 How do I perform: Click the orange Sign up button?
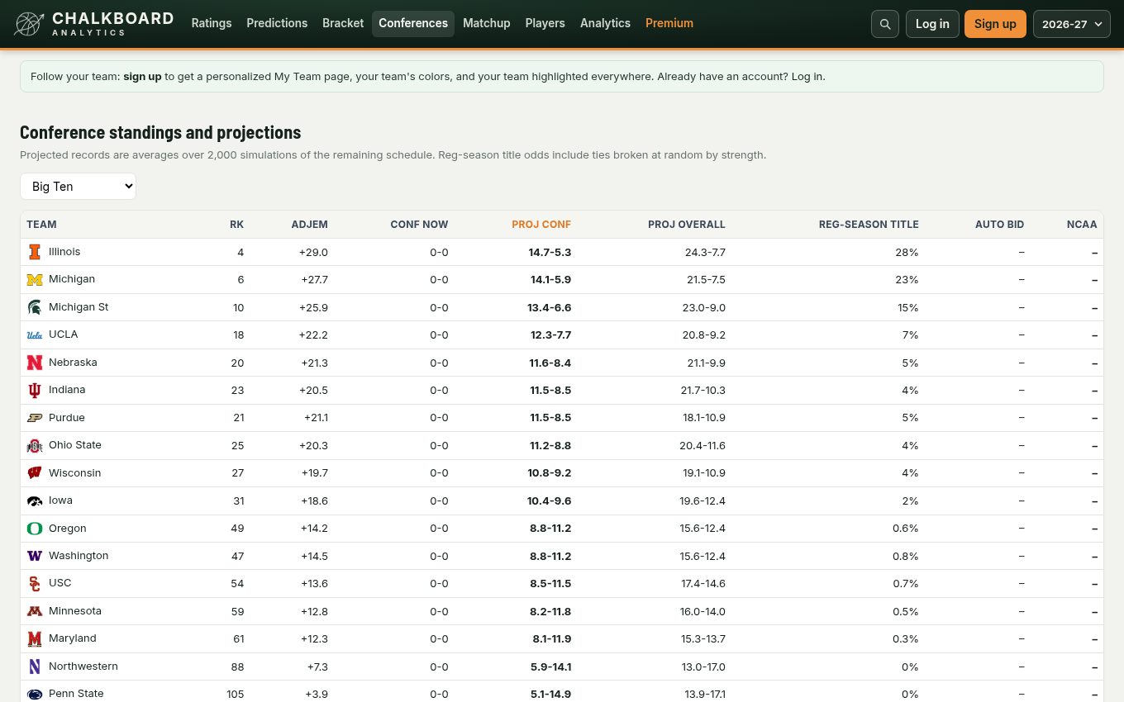pos(995,24)
